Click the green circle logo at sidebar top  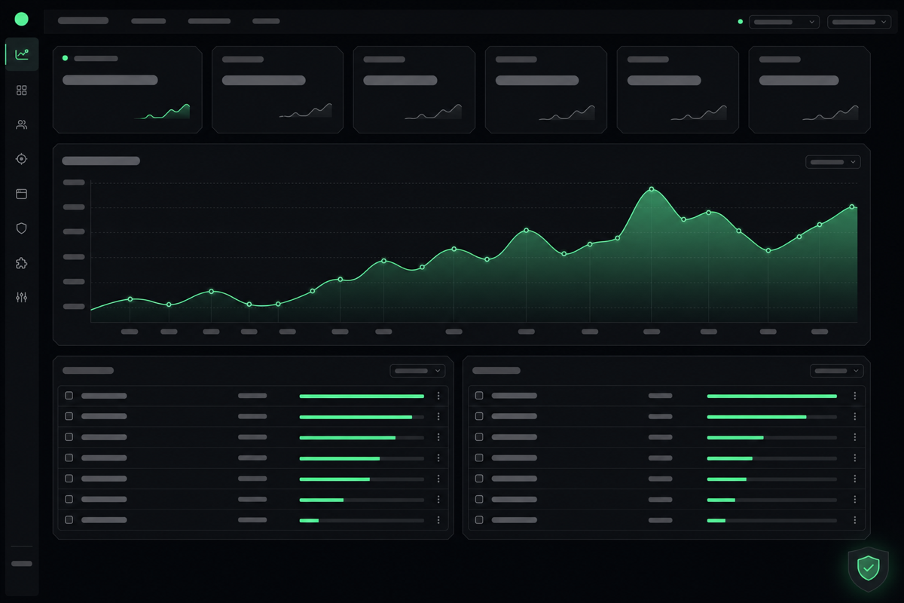click(21, 20)
